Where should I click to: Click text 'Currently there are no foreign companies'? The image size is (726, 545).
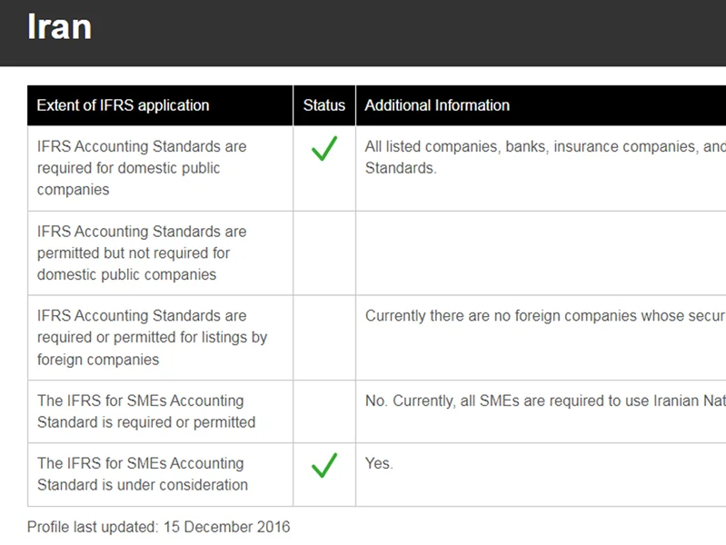(x=502, y=316)
